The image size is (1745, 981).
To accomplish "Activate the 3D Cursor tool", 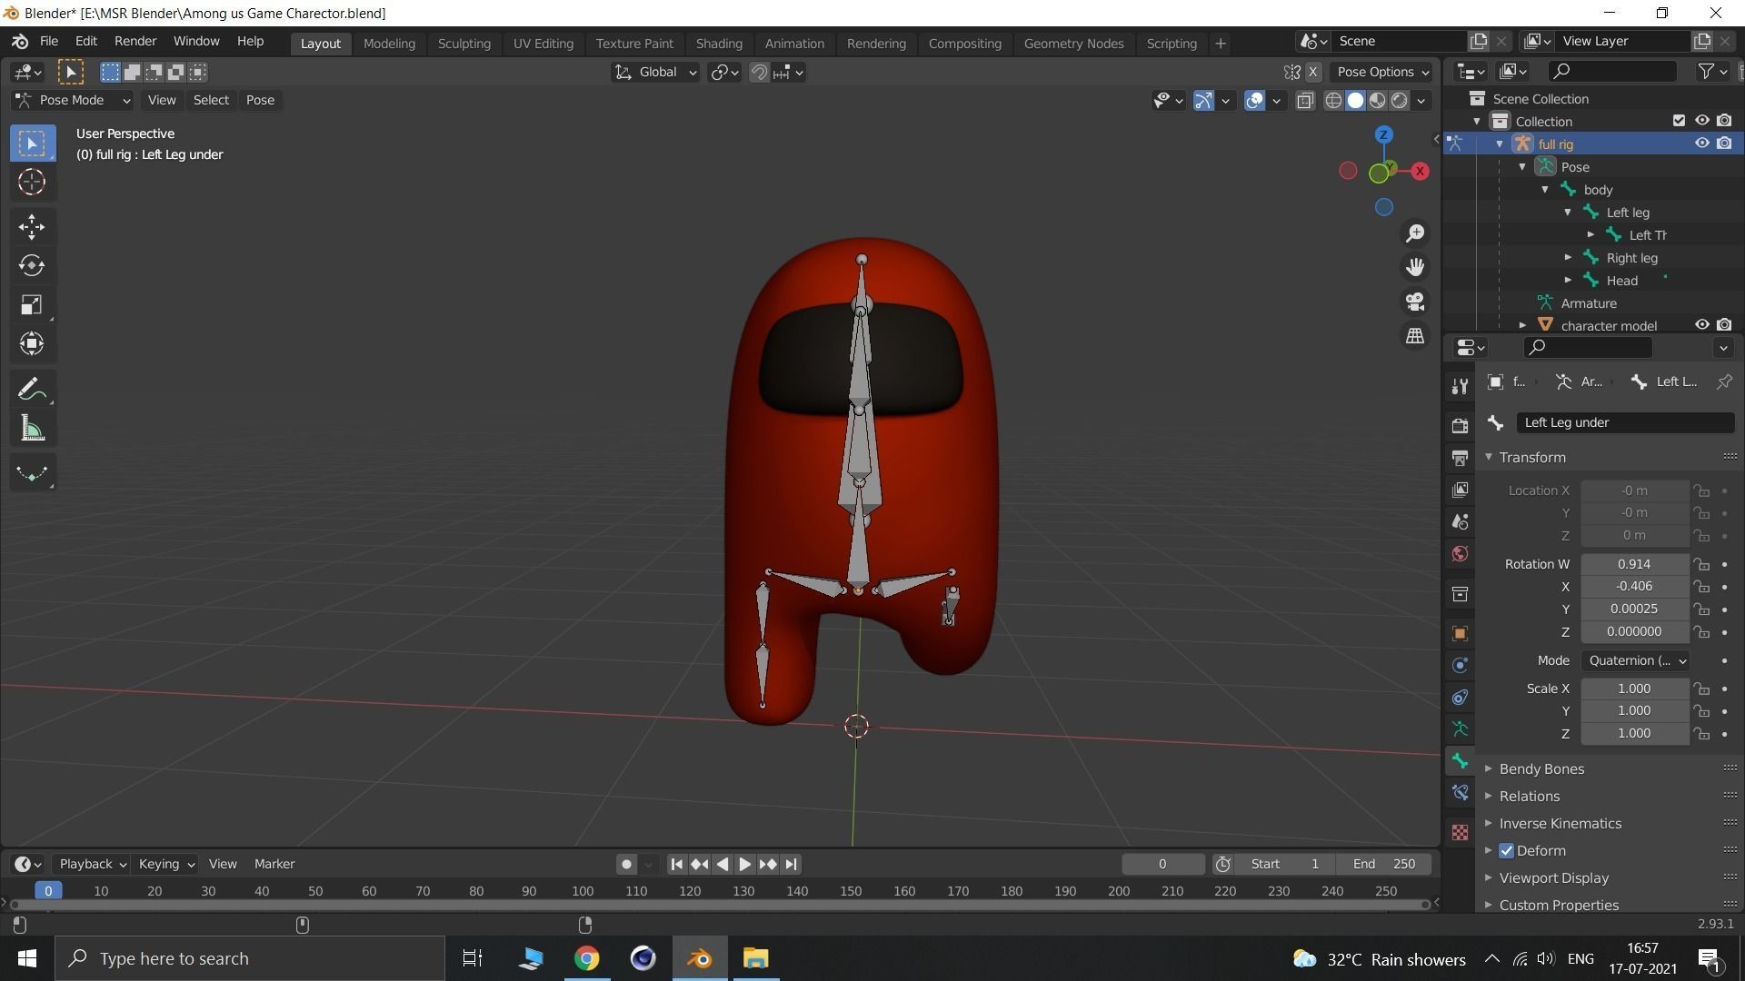I will point(32,182).
